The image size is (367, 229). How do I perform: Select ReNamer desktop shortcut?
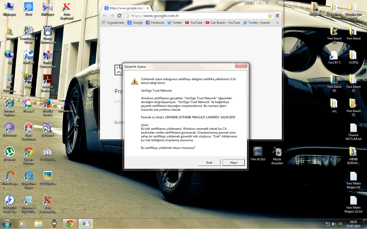(x=48, y=130)
